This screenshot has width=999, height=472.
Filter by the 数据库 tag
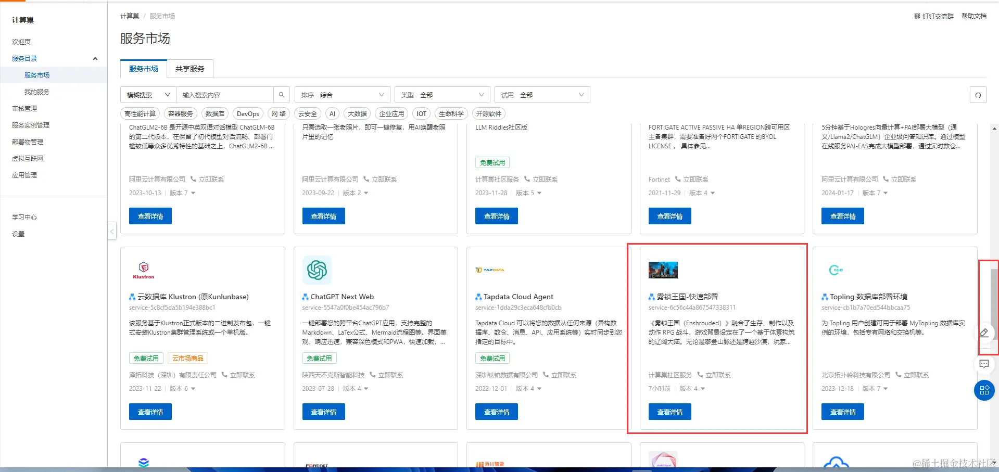[x=215, y=113]
